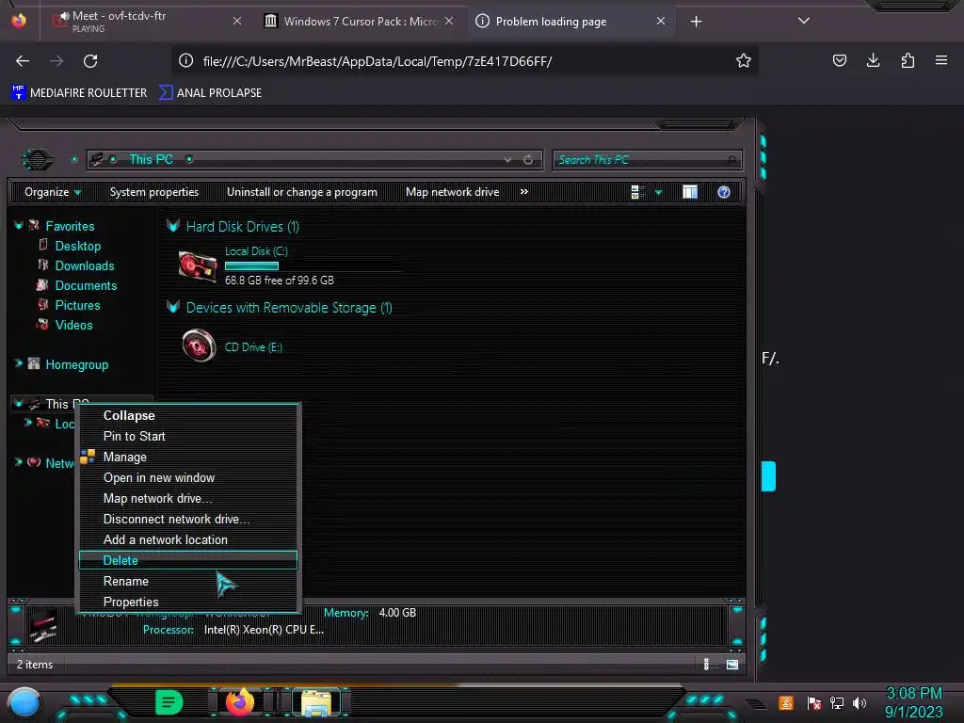This screenshot has width=964, height=723.
Task: Click the Firefox URL address bar
Action: click(x=463, y=61)
